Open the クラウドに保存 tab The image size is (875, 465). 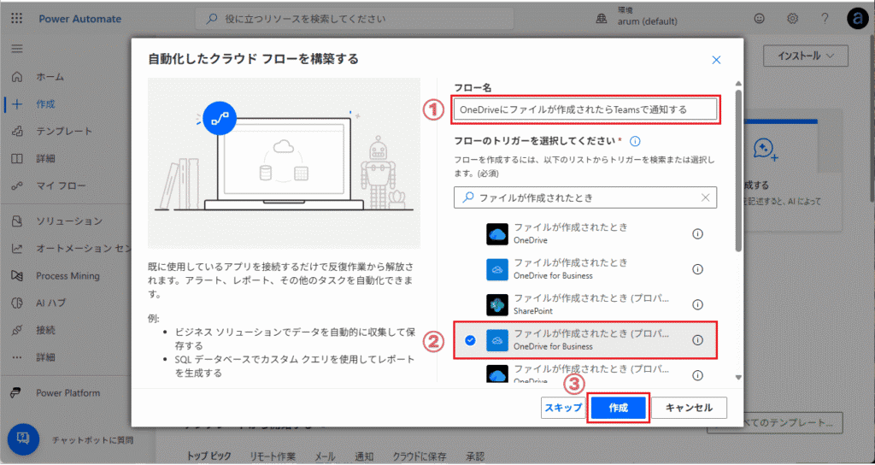coord(420,456)
